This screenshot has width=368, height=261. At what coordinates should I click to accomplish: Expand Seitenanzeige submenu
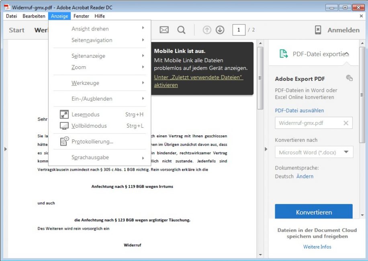click(x=100, y=56)
